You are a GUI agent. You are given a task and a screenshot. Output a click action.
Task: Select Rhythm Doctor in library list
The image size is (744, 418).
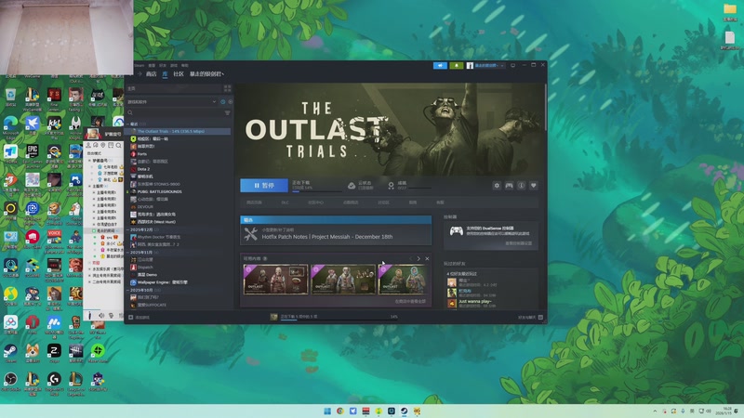158,237
